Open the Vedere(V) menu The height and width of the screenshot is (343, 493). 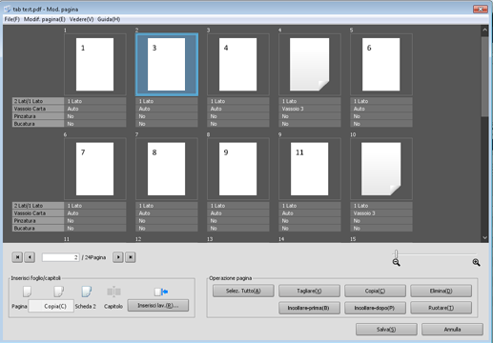(x=81, y=19)
